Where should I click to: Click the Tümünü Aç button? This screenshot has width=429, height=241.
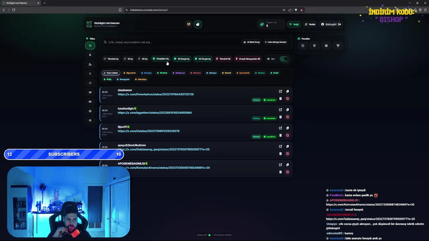[111, 59]
